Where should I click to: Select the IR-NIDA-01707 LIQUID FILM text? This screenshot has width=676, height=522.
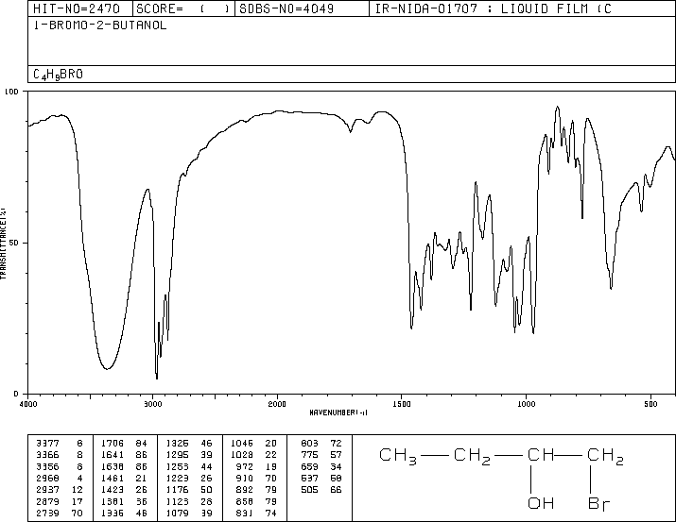pos(494,8)
